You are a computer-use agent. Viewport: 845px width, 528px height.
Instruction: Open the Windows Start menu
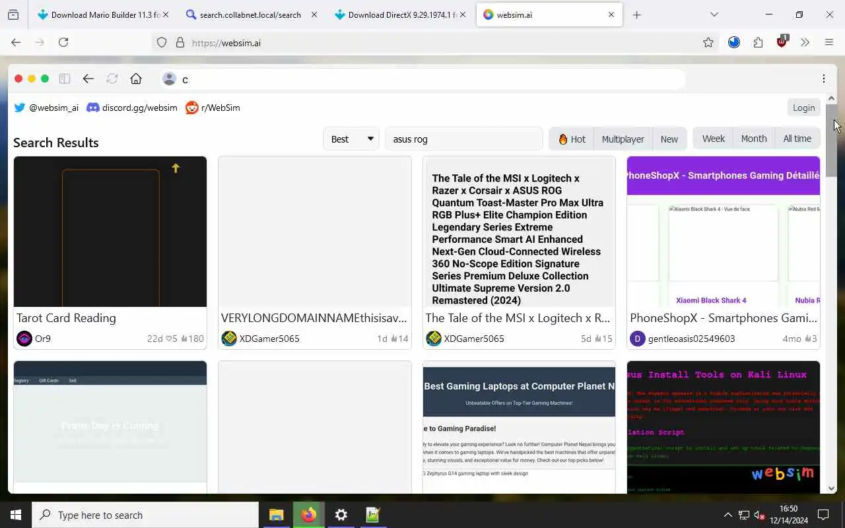click(16, 515)
